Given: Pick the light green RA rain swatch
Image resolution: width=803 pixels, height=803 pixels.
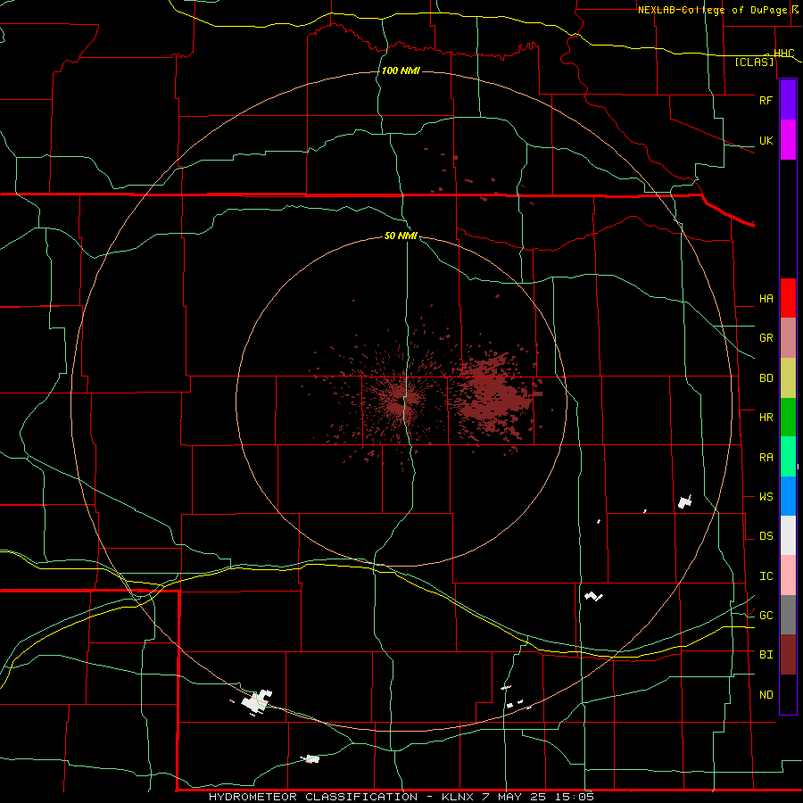Looking at the screenshot, I should point(788,457).
